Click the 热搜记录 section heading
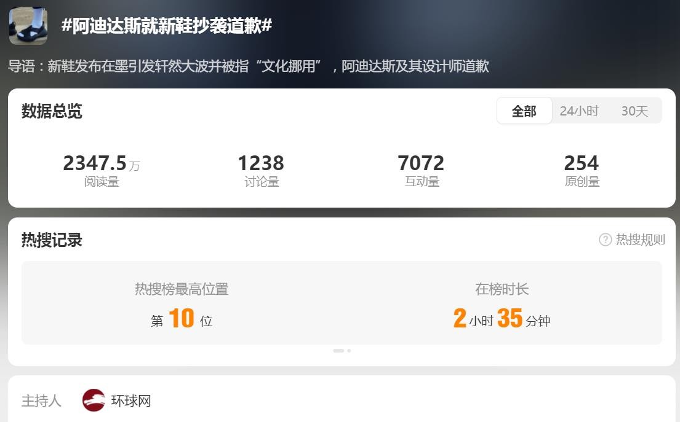The width and height of the screenshot is (680, 422). click(x=52, y=240)
